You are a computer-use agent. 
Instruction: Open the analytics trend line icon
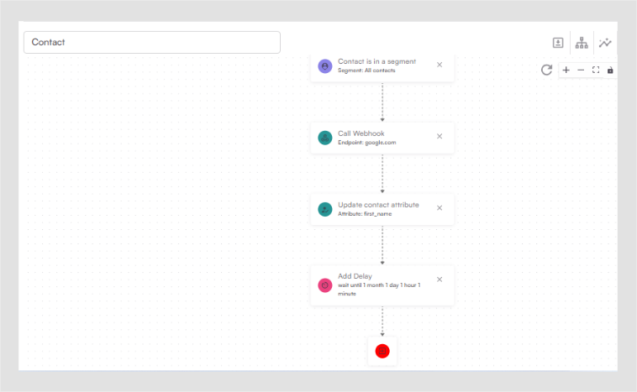[x=605, y=43]
